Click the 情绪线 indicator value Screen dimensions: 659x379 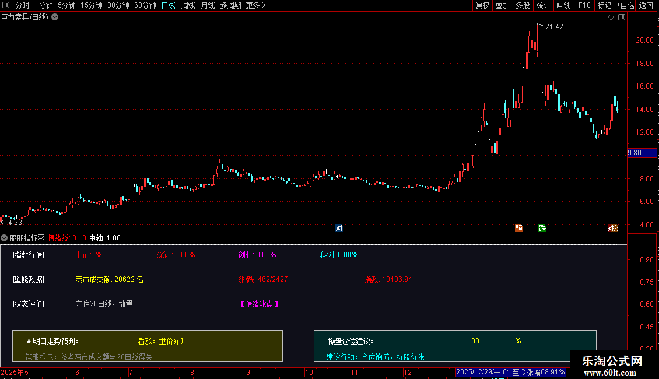(x=67, y=238)
